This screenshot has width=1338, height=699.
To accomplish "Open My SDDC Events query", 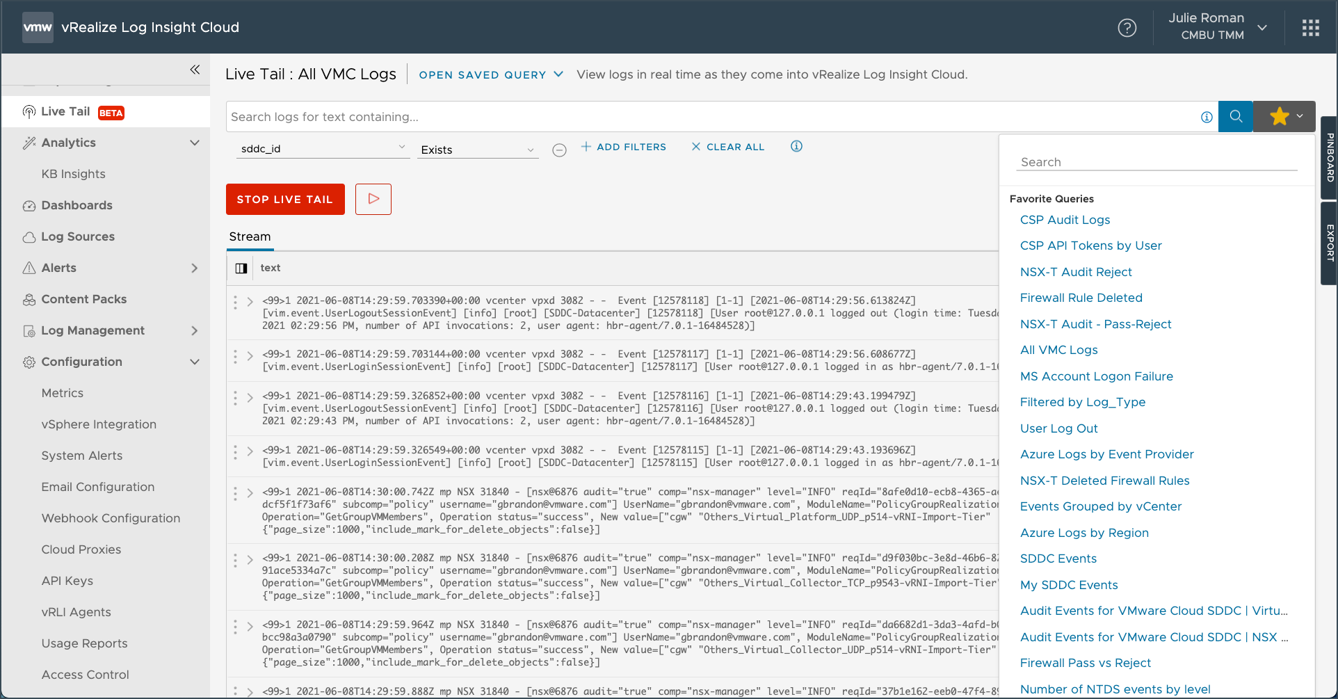I will point(1069,585).
